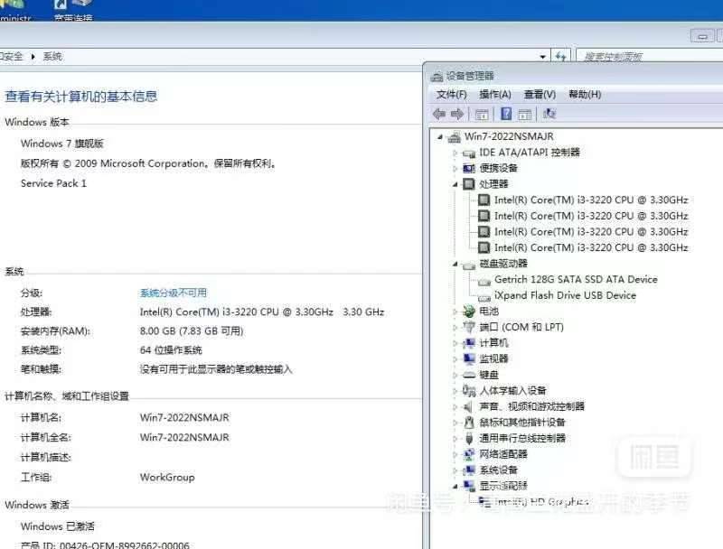Click the Scan for hardware changes toolbar icon
Image resolution: width=723 pixels, height=549 pixels.
coord(549,113)
